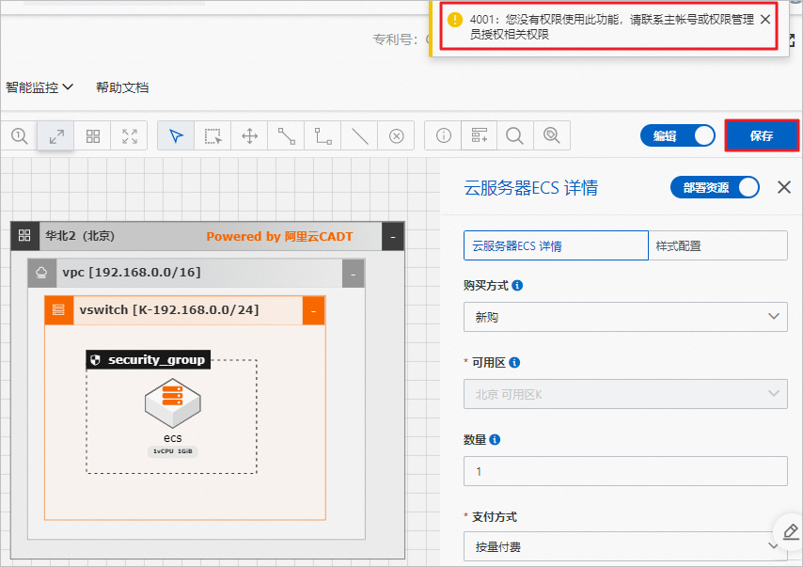Click the 数量 quantity input field
Image resolution: width=803 pixels, height=567 pixels.
pos(625,471)
